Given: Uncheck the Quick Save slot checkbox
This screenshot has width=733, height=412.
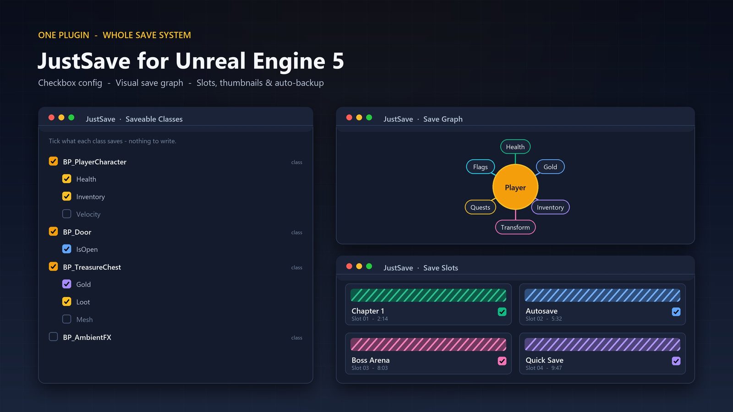Looking at the screenshot, I should pyautogui.click(x=676, y=361).
